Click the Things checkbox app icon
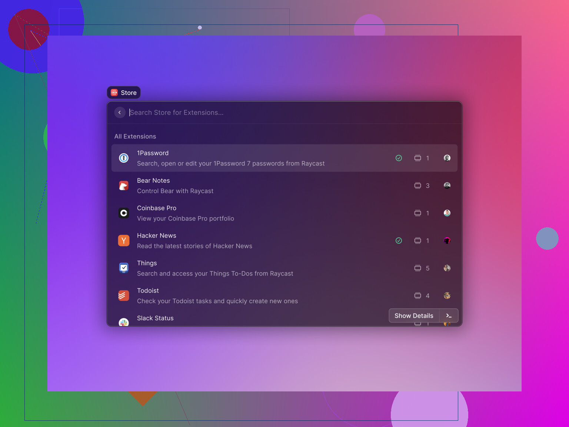Image resolution: width=569 pixels, height=427 pixels. [x=124, y=268]
